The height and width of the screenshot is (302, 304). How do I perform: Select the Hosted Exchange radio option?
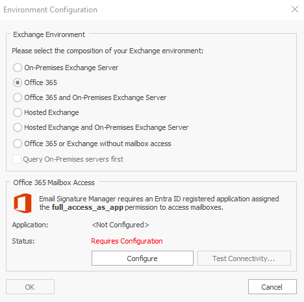coord(18,112)
